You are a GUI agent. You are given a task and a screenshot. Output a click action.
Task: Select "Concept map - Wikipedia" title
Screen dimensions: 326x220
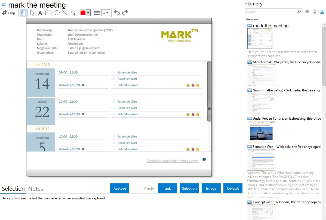287,202
